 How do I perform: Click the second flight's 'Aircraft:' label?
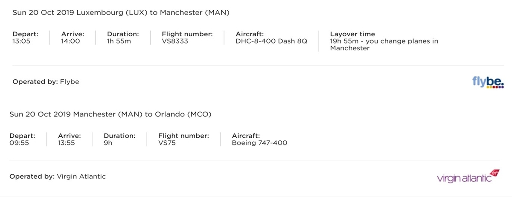[246, 136]
